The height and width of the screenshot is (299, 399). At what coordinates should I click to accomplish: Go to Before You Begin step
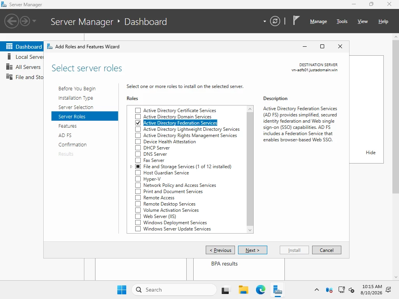[77, 88]
